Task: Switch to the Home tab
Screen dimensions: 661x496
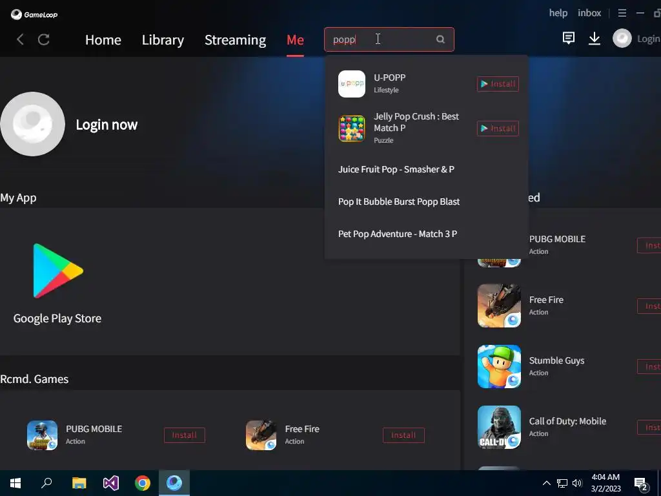Action: 103,39
